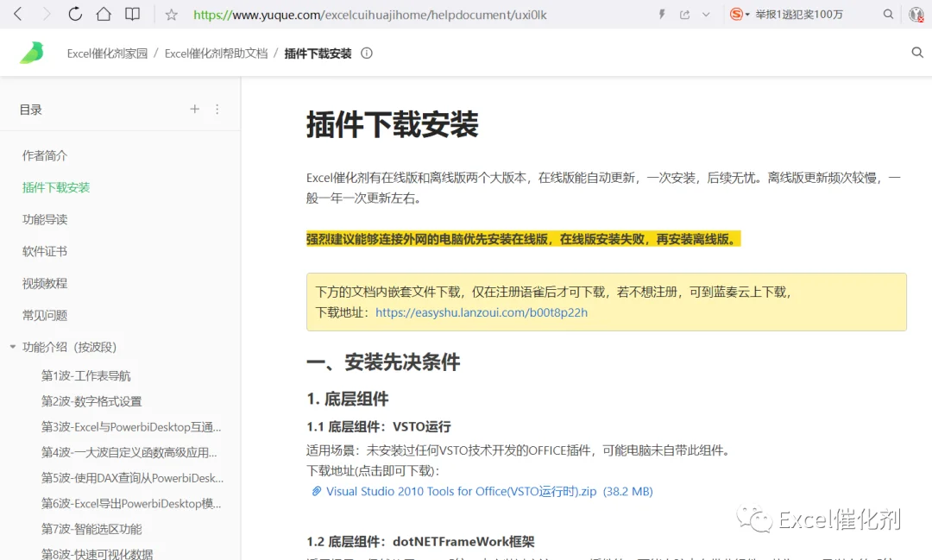Screen dimensions: 932x560
Task: Click the info icon beside 插件下载安装 title
Action: pos(367,53)
